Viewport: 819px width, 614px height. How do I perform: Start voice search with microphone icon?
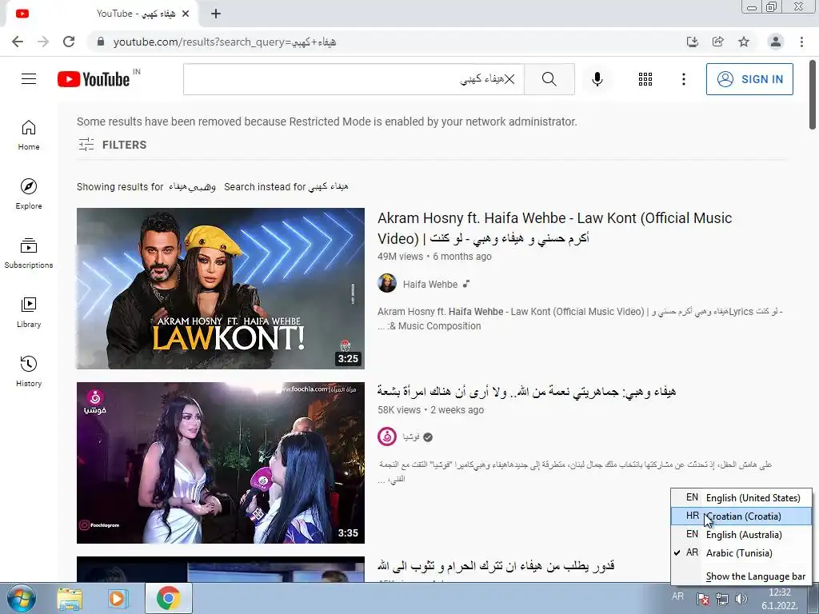click(x=597, y=79)
